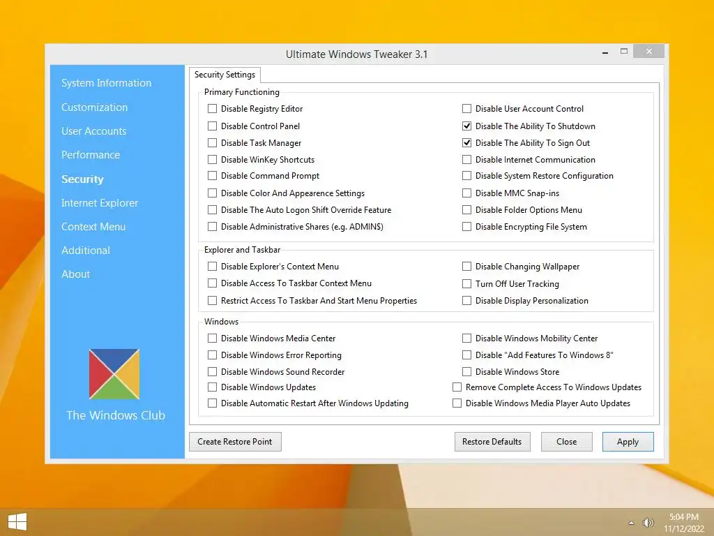Click the volume speaker tray icon
Image resolution: width=714 pixels, height=536 pixels.
648,523
